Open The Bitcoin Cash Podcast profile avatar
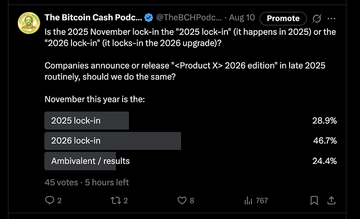360x219 pixels. pos(29,23)
